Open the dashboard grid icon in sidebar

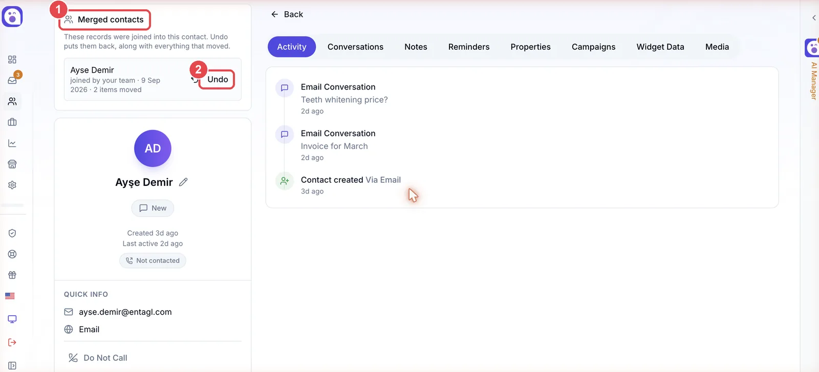click(12, 59)
